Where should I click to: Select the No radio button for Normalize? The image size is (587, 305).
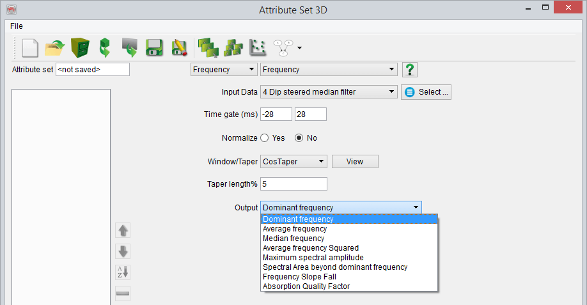point(299,138)
